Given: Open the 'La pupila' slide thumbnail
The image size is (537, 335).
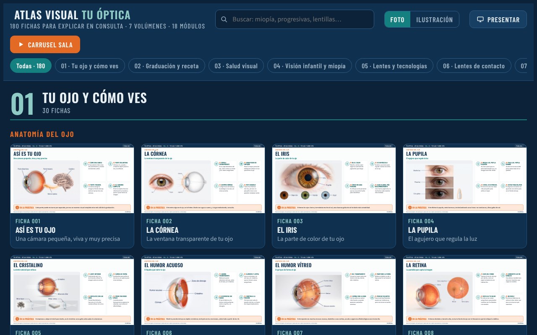Looking at the screenshot, I should (x=465, y=179).
